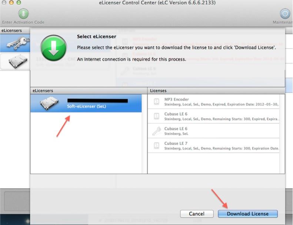Viewport: 293px width, 225px height.
Task: Select the Cubase LE 7 license
Action: tap(213, 146)
